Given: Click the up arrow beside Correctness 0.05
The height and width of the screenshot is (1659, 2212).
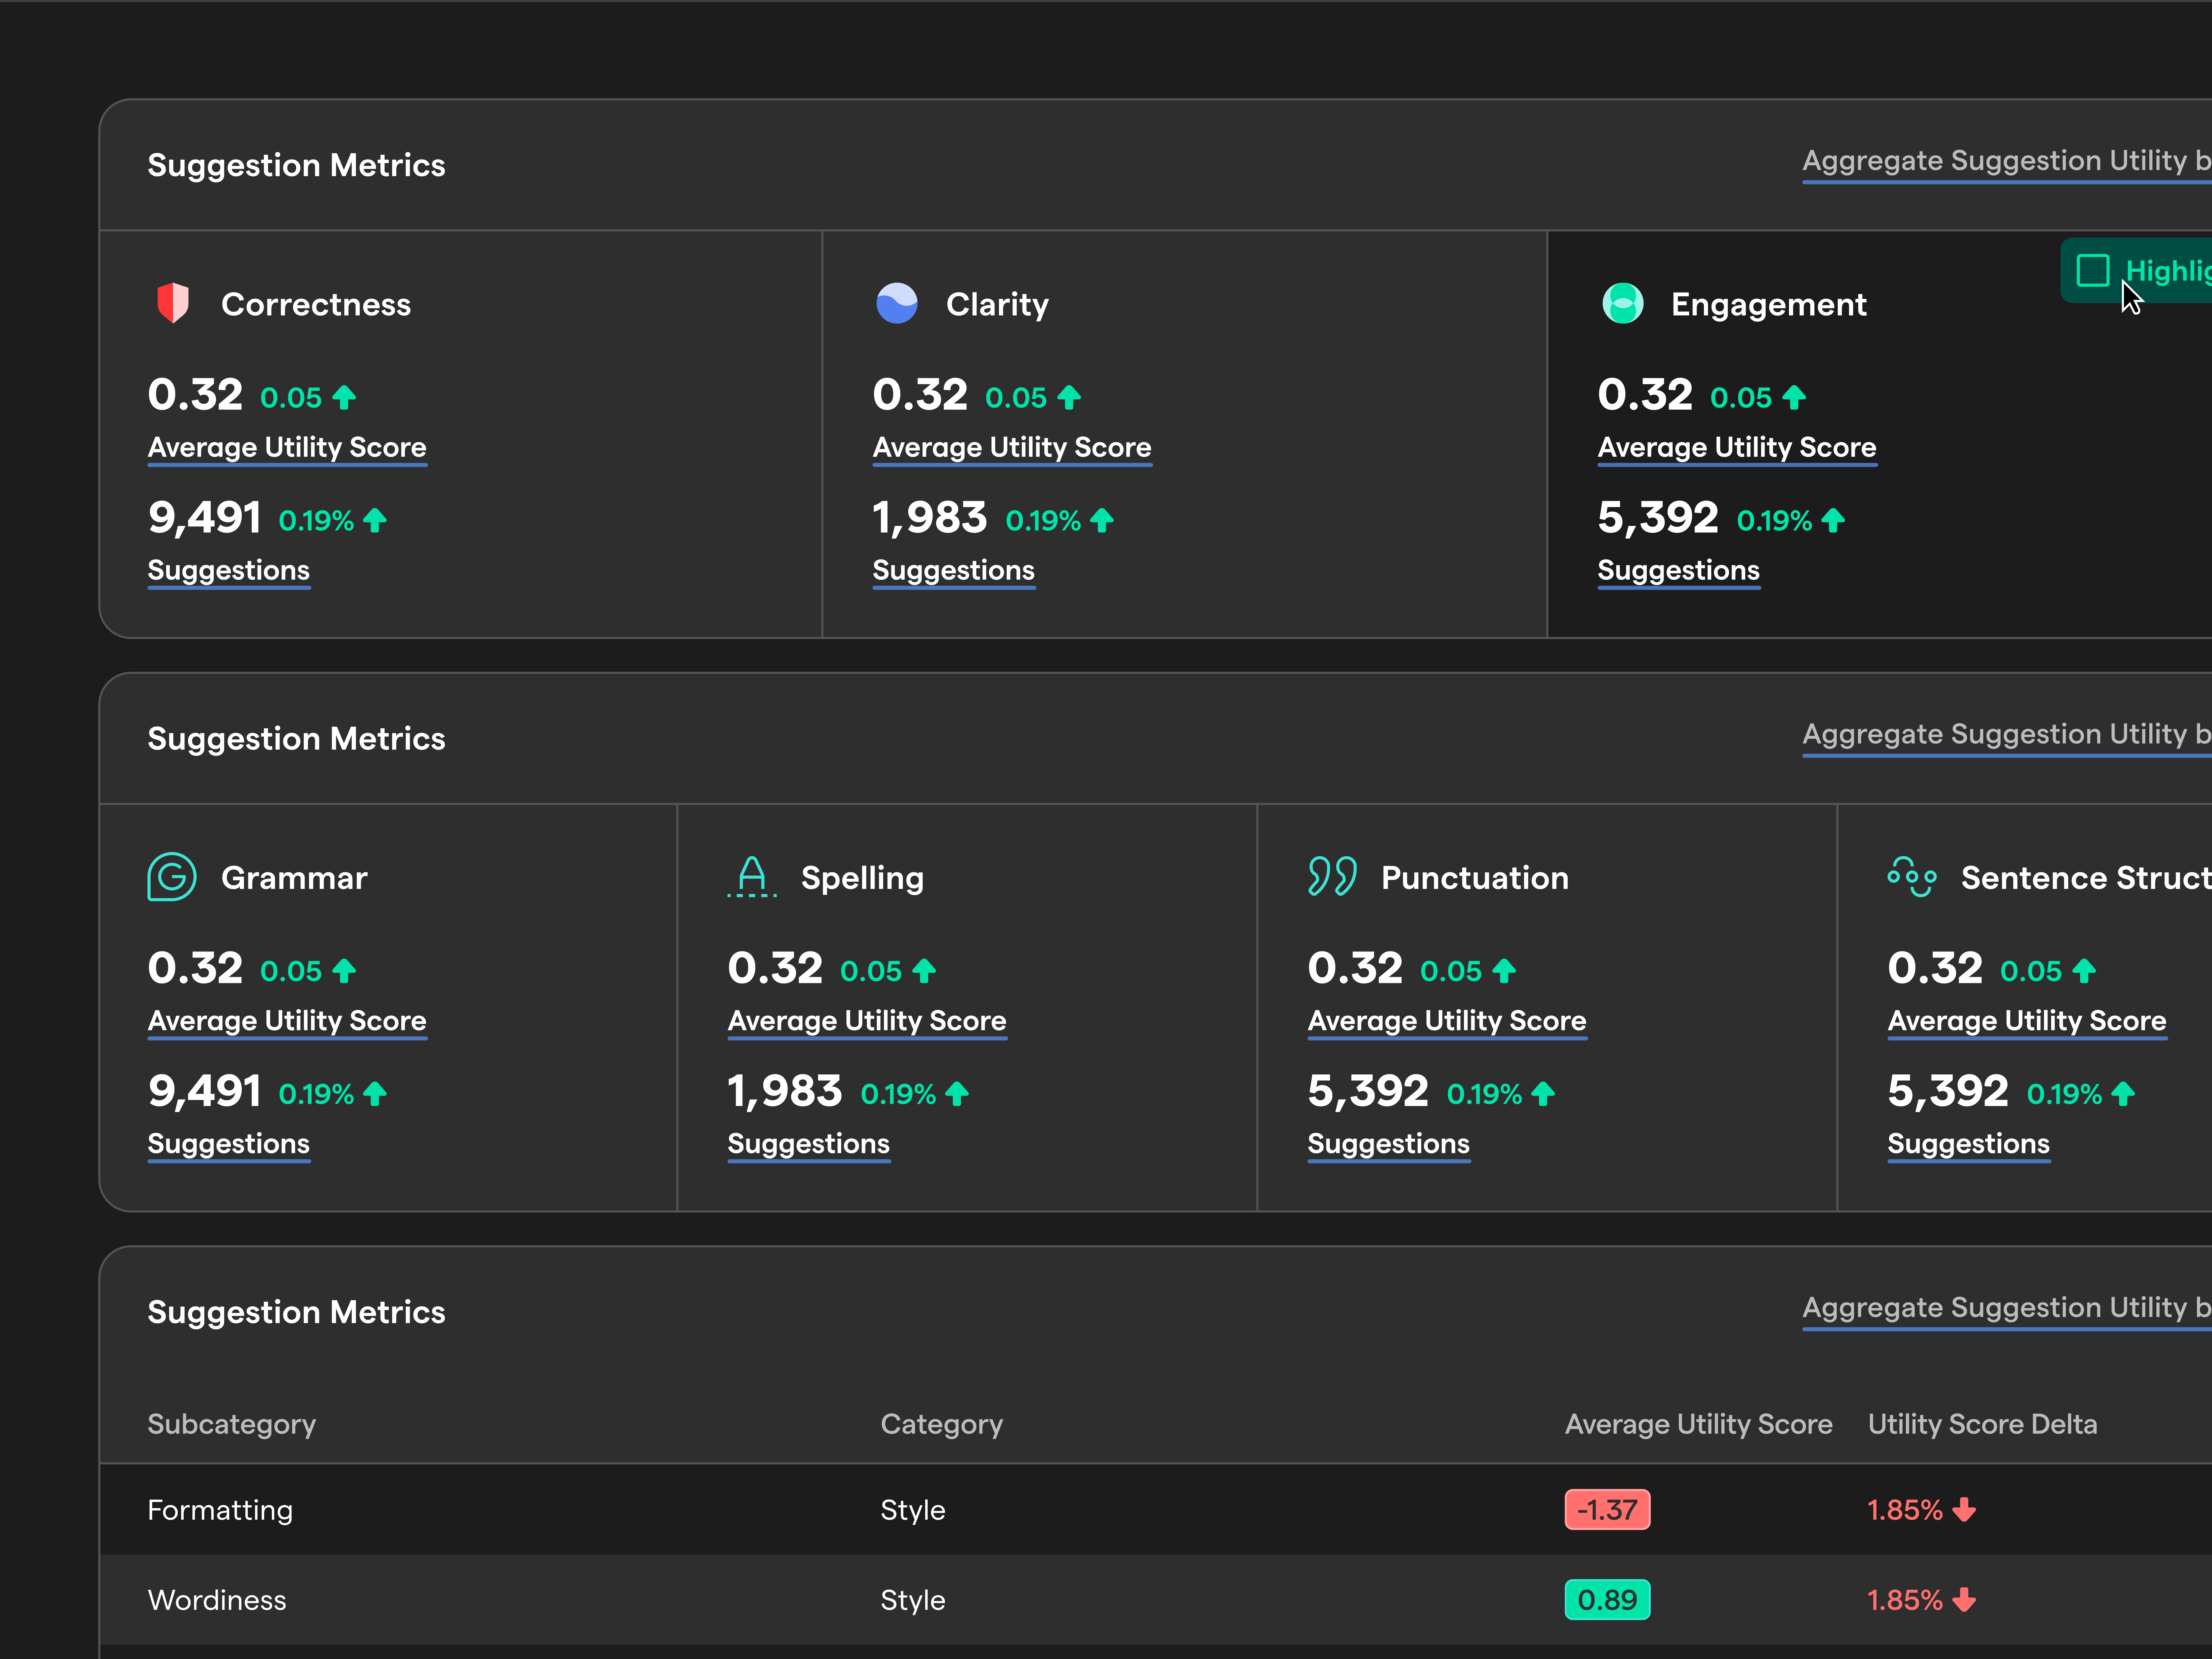Looking at the screenshot, I should pyautogui.click(x=344, y=398).
